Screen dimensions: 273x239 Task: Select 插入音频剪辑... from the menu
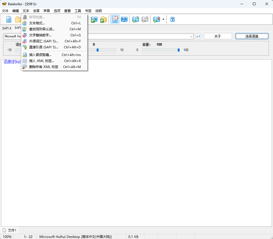[54, 55]
